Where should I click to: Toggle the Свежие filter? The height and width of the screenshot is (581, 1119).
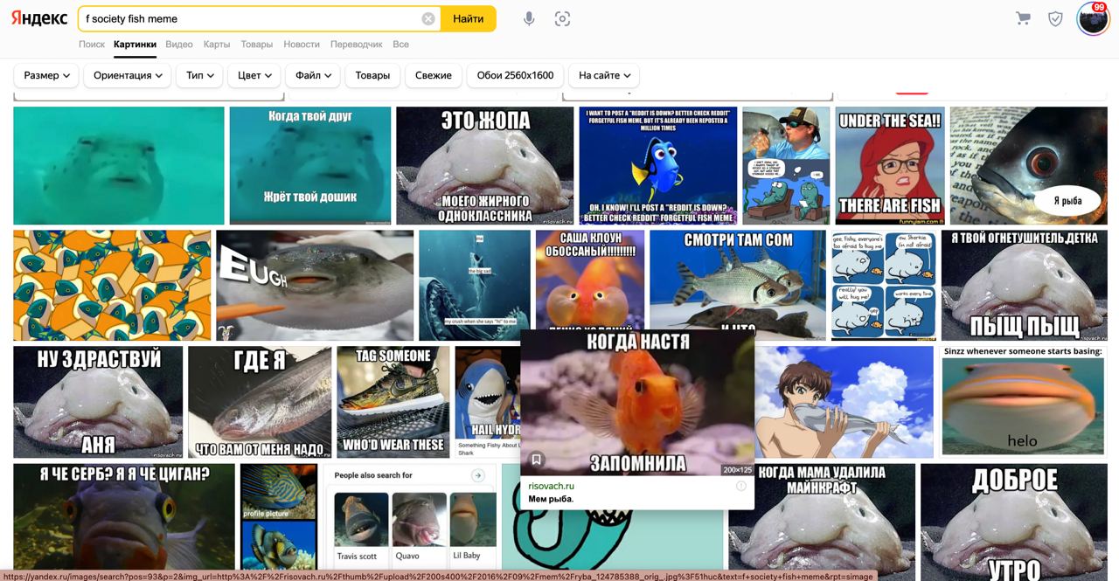coord(434,75)
